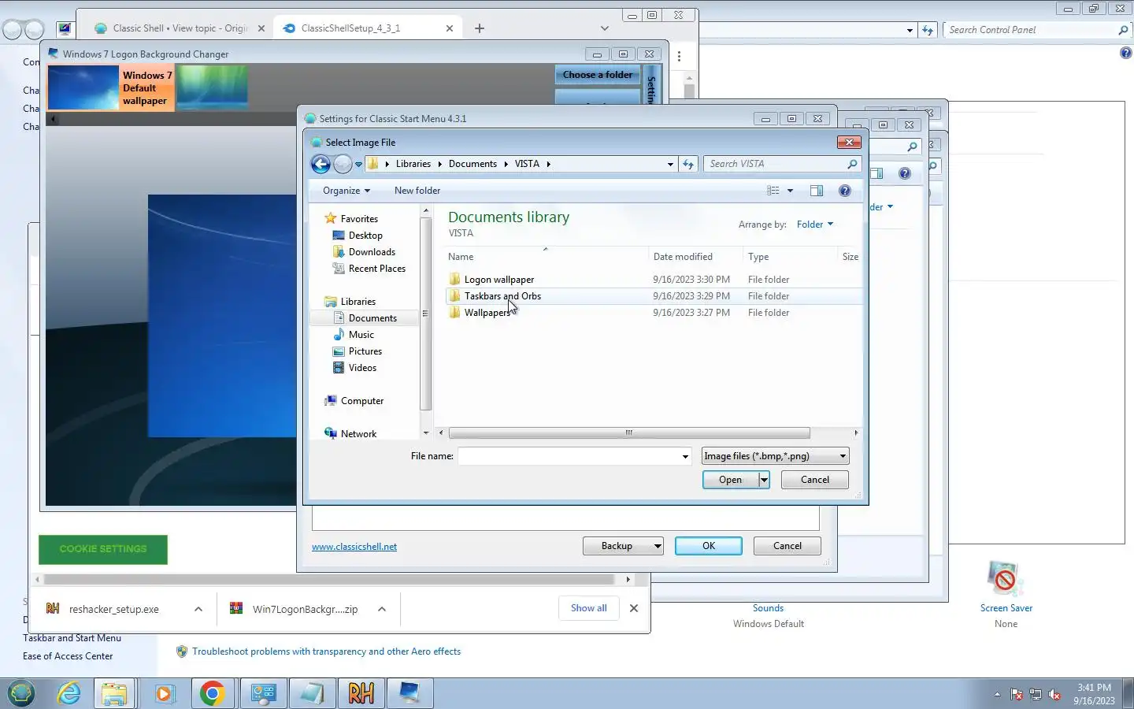Image resolution: width=1134 pixels, height=709 pixels.
Task: Open the Organize menu
Action: (x=346, y=191)
